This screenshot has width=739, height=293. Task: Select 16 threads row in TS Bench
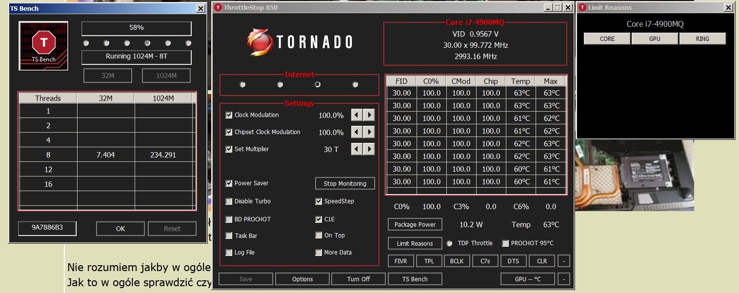pos(107,184)
